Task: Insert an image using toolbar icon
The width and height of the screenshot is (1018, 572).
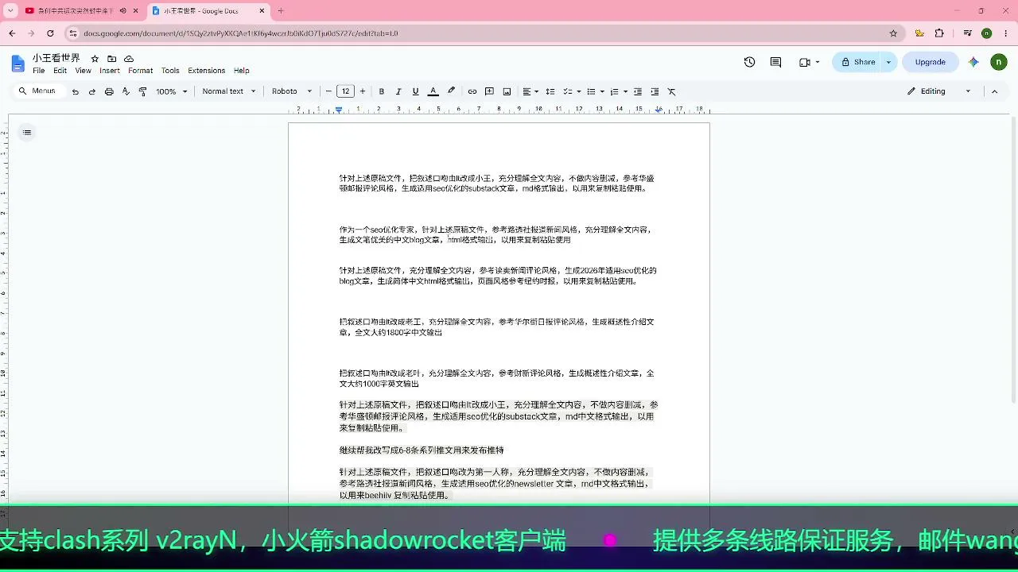Action: (x=507, y=91)
